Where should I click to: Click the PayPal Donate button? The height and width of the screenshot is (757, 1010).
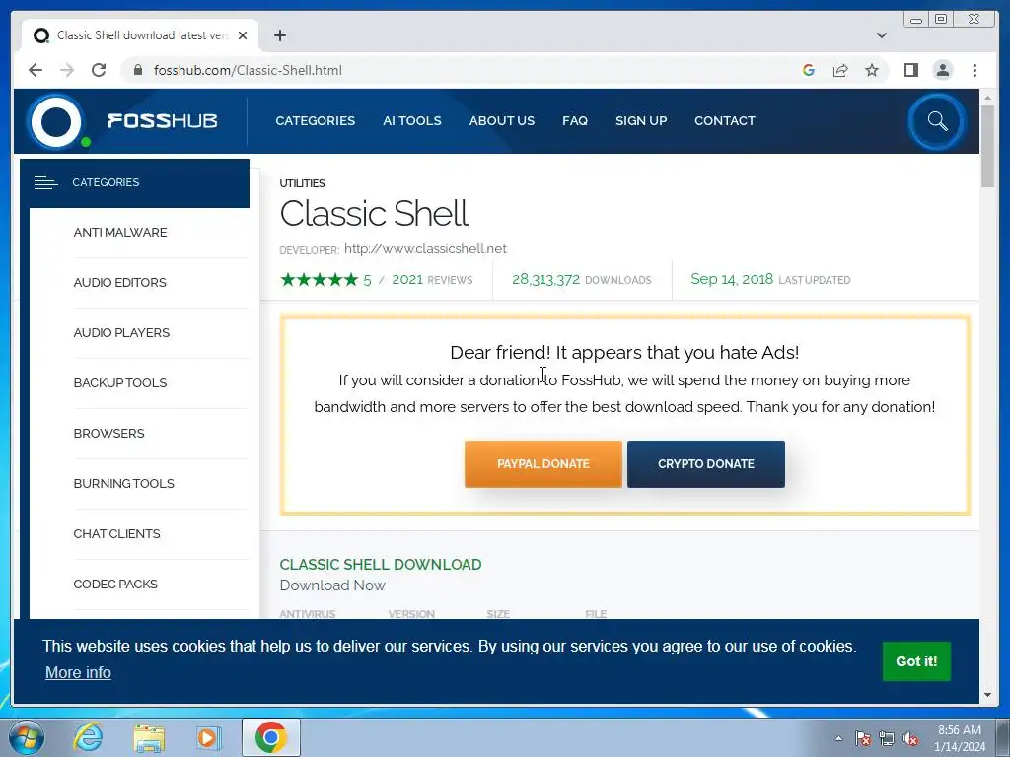click(543, 464)
